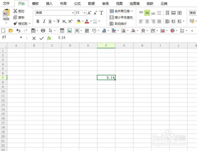Select top vertical align icon

pyautogui.click(x=141, y=12)
